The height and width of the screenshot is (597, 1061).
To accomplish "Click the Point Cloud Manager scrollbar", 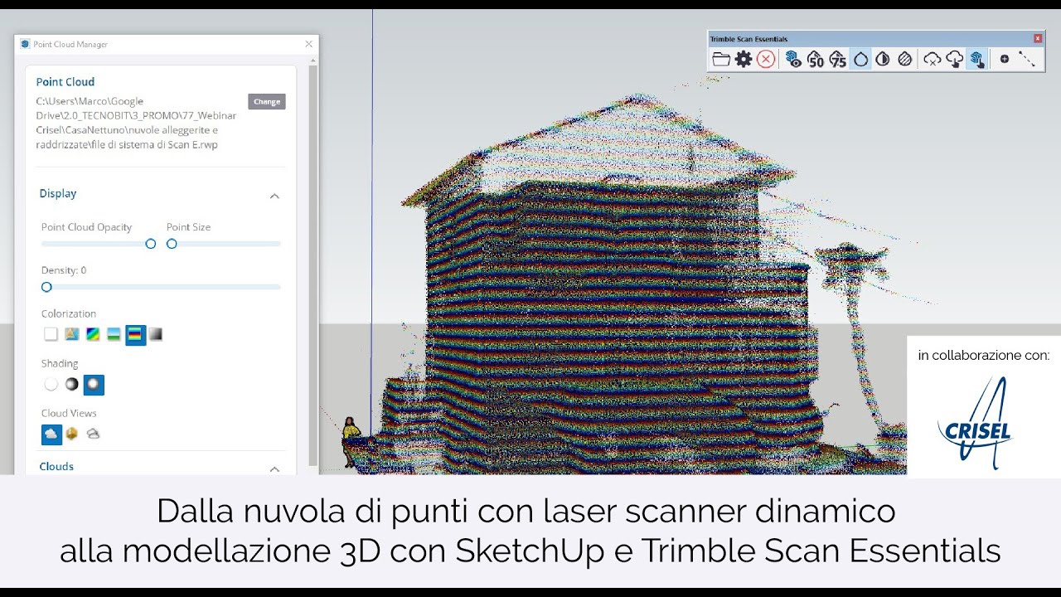I will 312,264.
